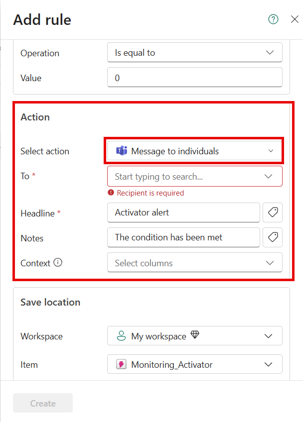The height and width of the screenshot is (422, 303).
Task: Open the Context Select columns dropdown
Action: click(x=195, y=262)
